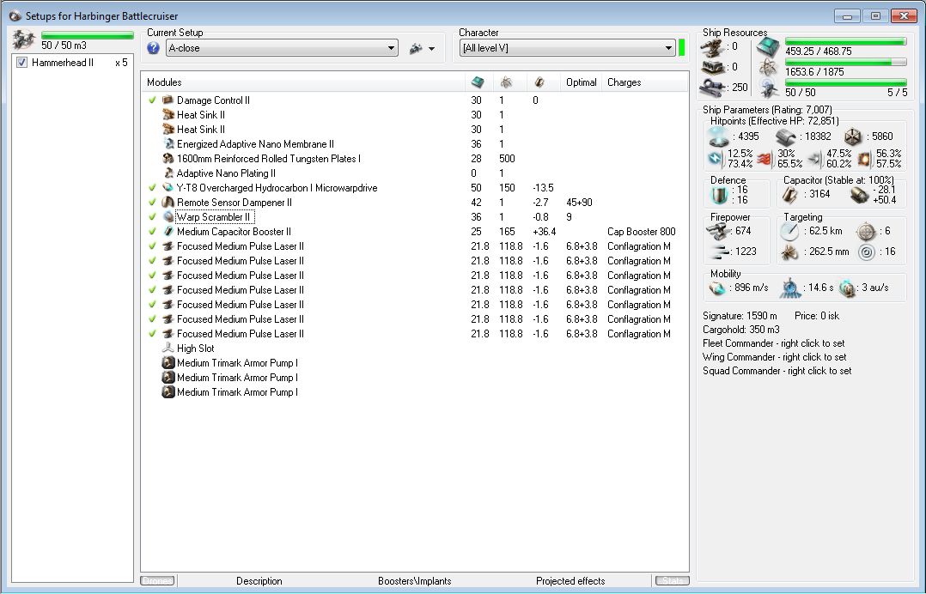Click the powergrid icon beside 1653.6 / 1875
The image size is (926, 594).
(768, 67)
